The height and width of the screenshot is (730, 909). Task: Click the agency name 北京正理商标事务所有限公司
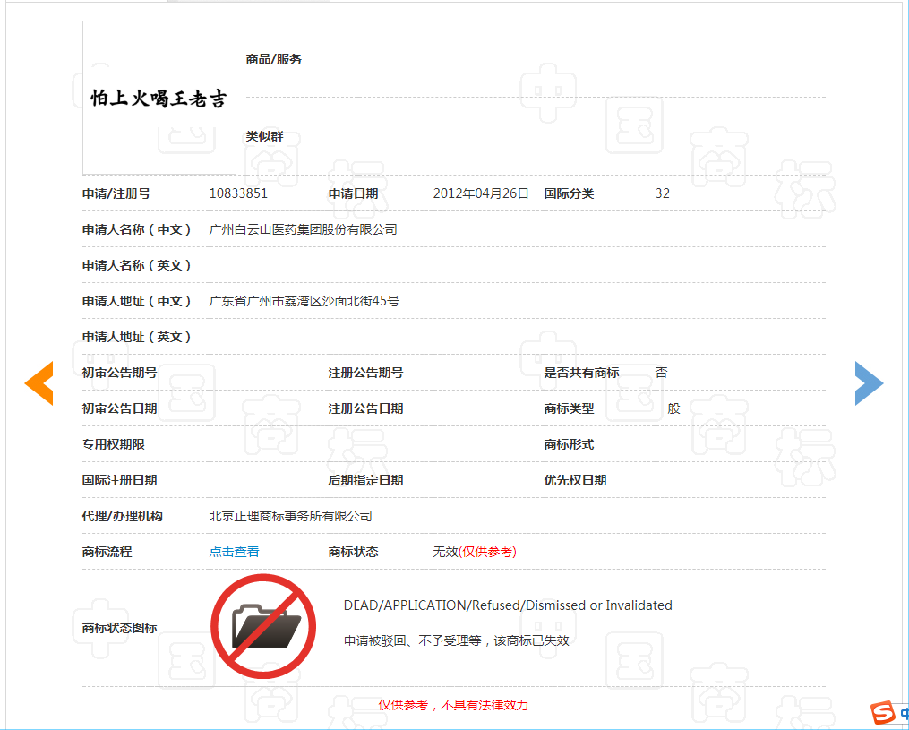pyautogui.click(x=290, y=516)
